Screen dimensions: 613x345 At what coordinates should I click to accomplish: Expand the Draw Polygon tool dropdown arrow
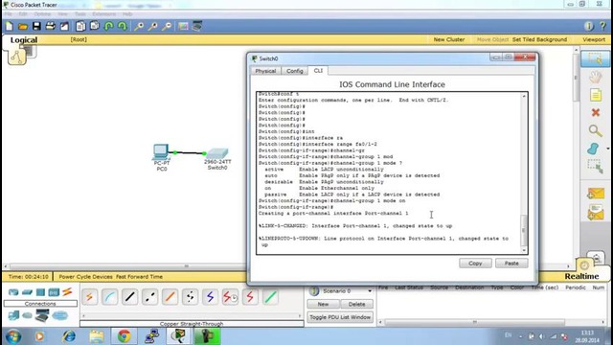[x=607, y=149]
